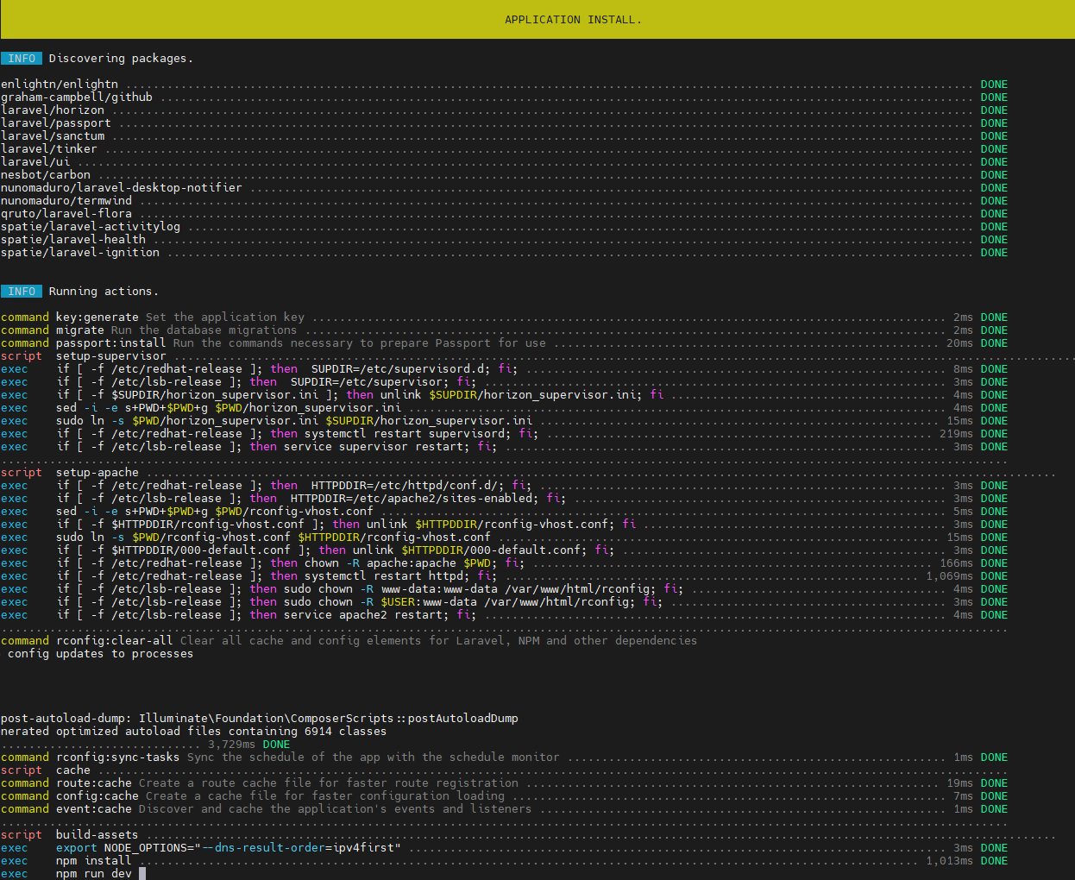Viewport: 1075px width, 880px height.
Task: Click the DONE status beside npm install
Action: click(x=993, y=860)
